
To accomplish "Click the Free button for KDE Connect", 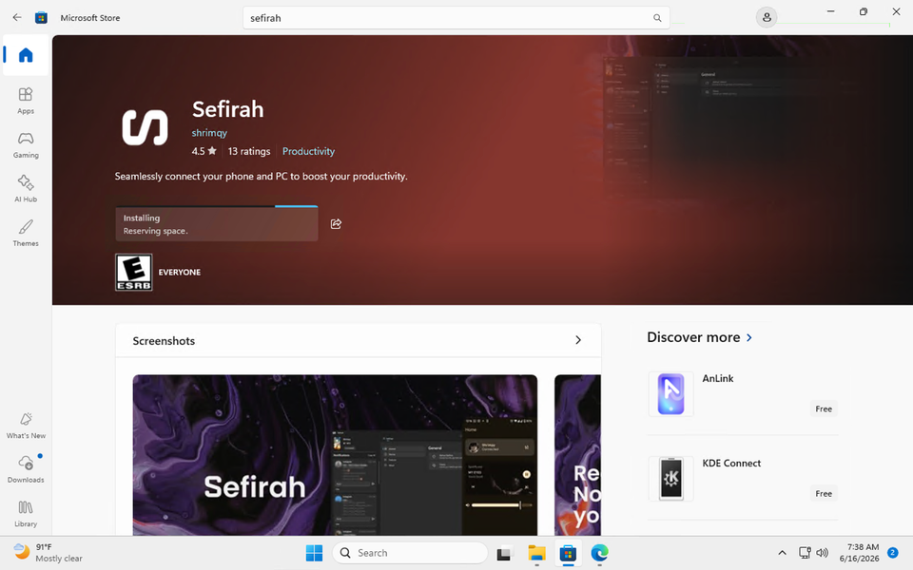I will [x=824, y=494].
